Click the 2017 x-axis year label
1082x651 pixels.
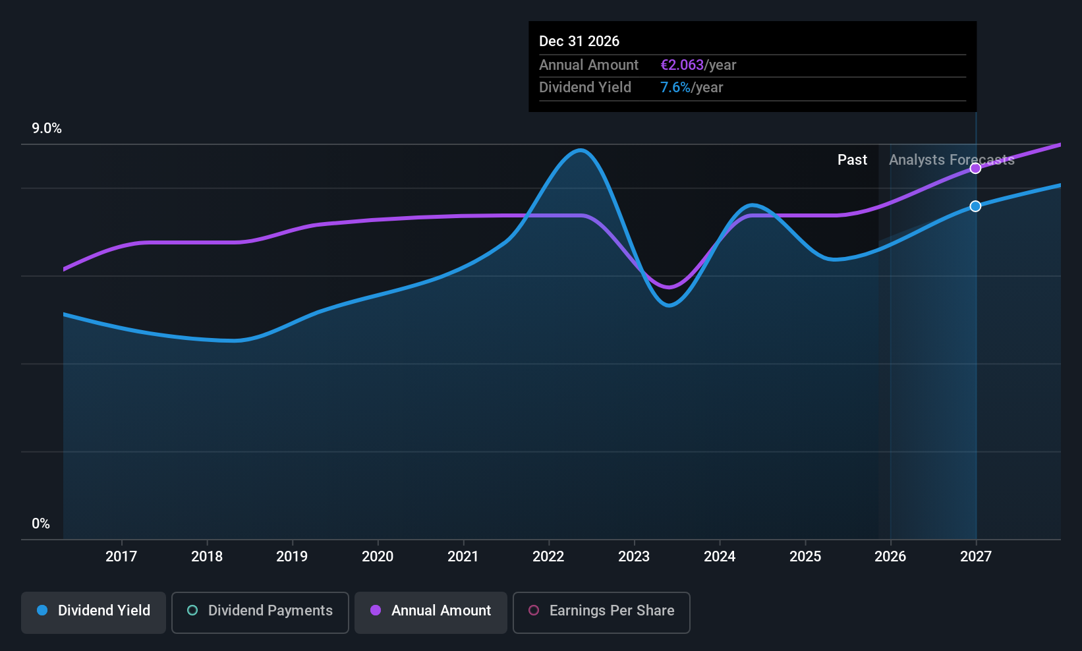121,557
